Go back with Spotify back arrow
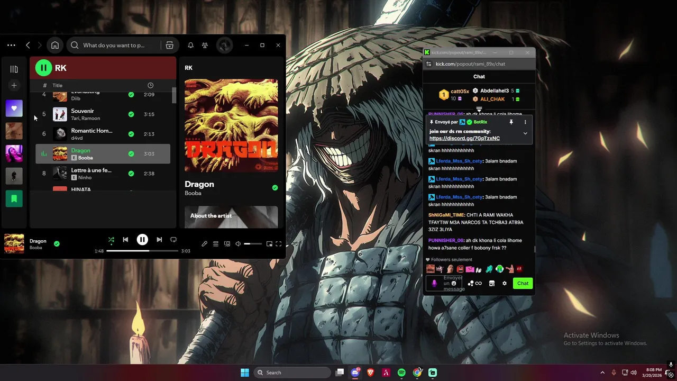 [28, 45]
